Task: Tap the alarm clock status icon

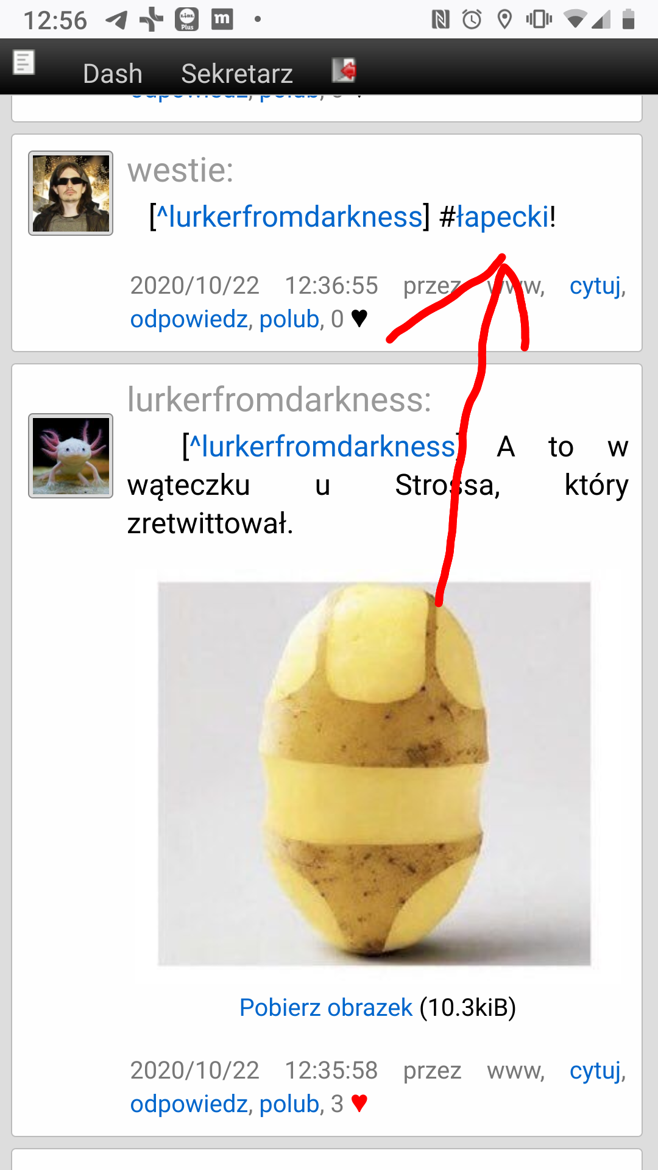Action: [x=472, y=19]
